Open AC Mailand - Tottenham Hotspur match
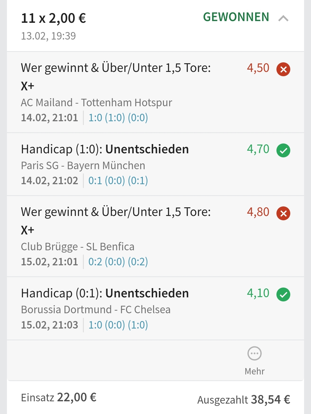Viewport: 311px width, 414px height. pos(96,102)
